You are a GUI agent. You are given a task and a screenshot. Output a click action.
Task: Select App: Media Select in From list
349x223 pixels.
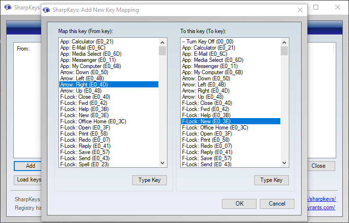(109, 54)
